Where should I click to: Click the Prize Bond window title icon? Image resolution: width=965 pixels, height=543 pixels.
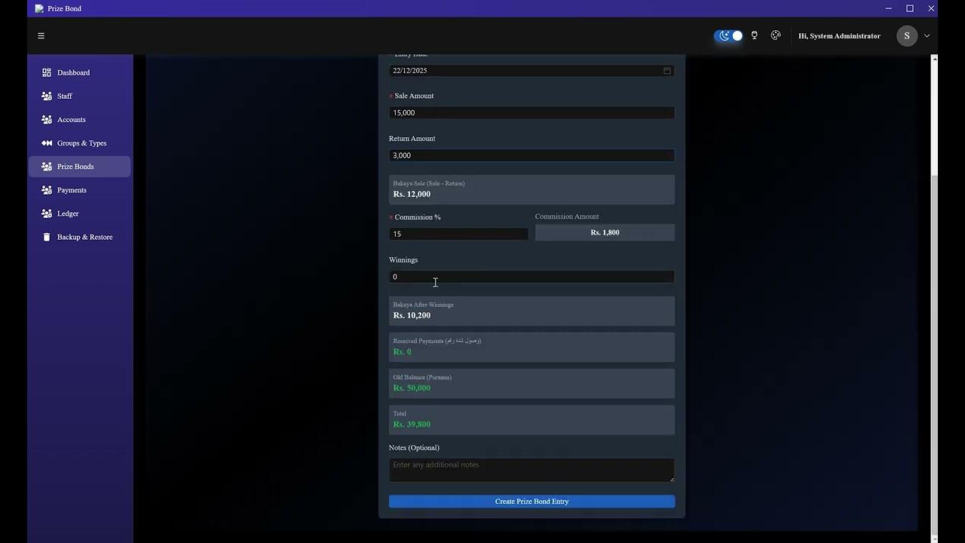click(39, 8)
